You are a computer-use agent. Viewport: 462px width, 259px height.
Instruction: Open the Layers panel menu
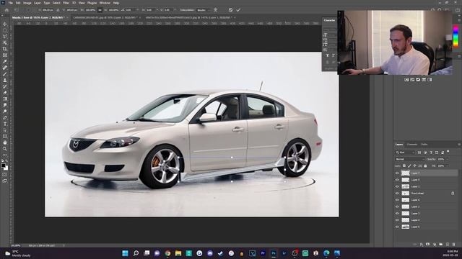(x=459, y=145)
